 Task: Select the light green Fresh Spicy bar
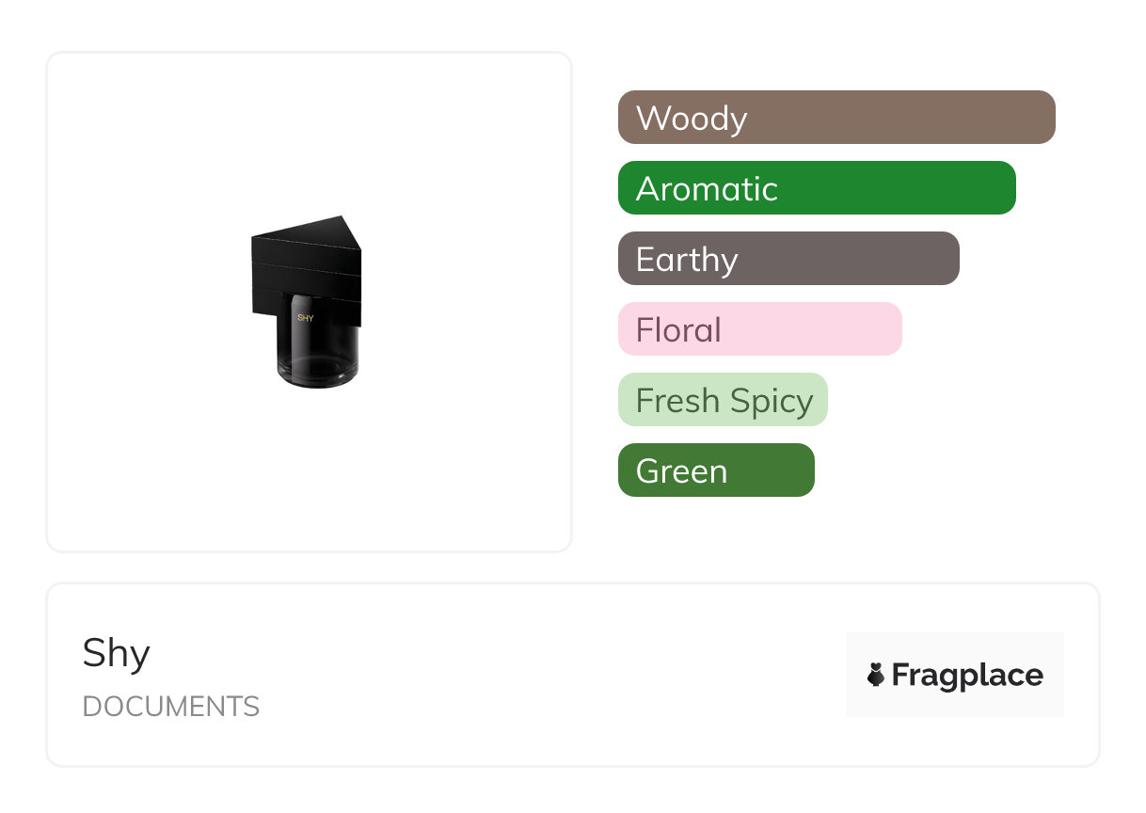(x=723, y=400)
